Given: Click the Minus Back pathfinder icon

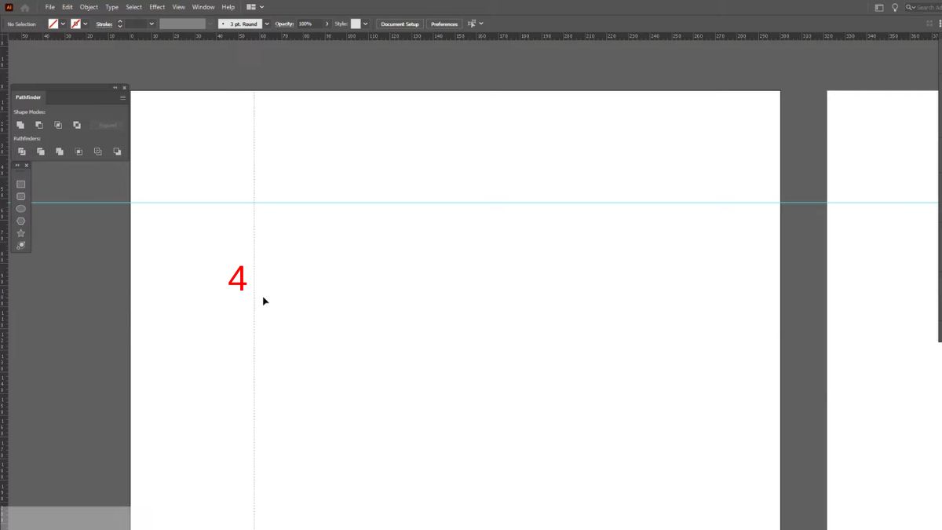Looking at the screenshot, I should (117, 152).
